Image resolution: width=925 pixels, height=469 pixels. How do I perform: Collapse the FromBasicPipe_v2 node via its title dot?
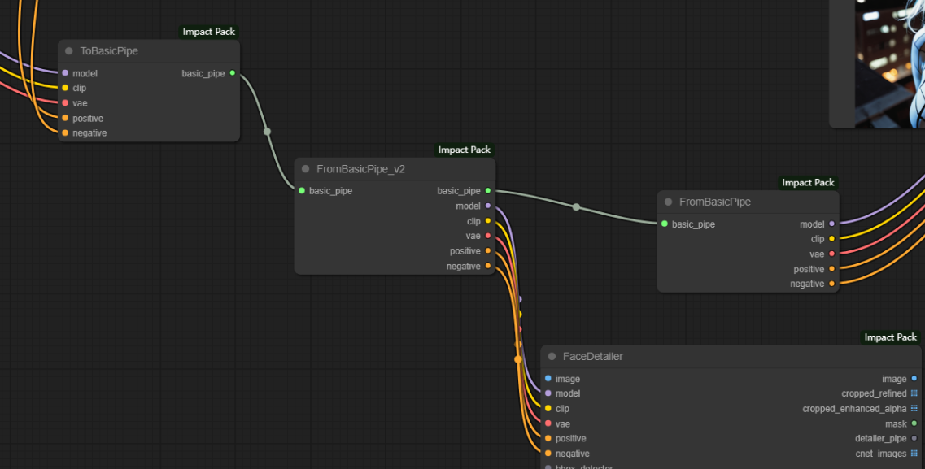tap(306, 169)
